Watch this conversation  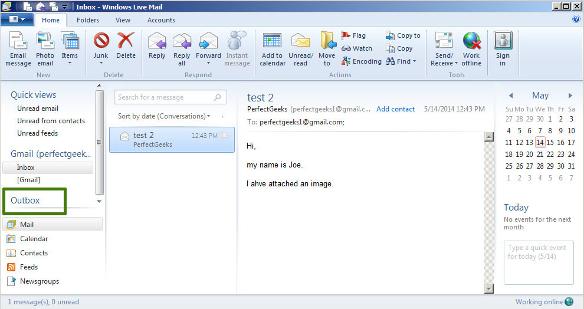click(x=357, y=48)
